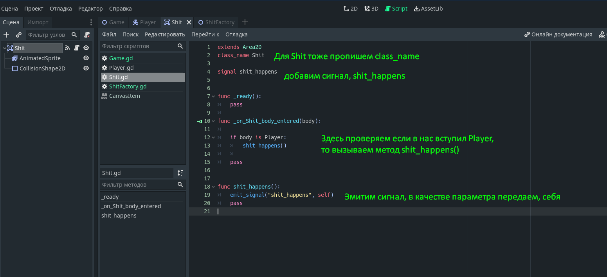607x277 pixels.
Task: Toggle alphabetical sorting of methods list
Action: 180,173
